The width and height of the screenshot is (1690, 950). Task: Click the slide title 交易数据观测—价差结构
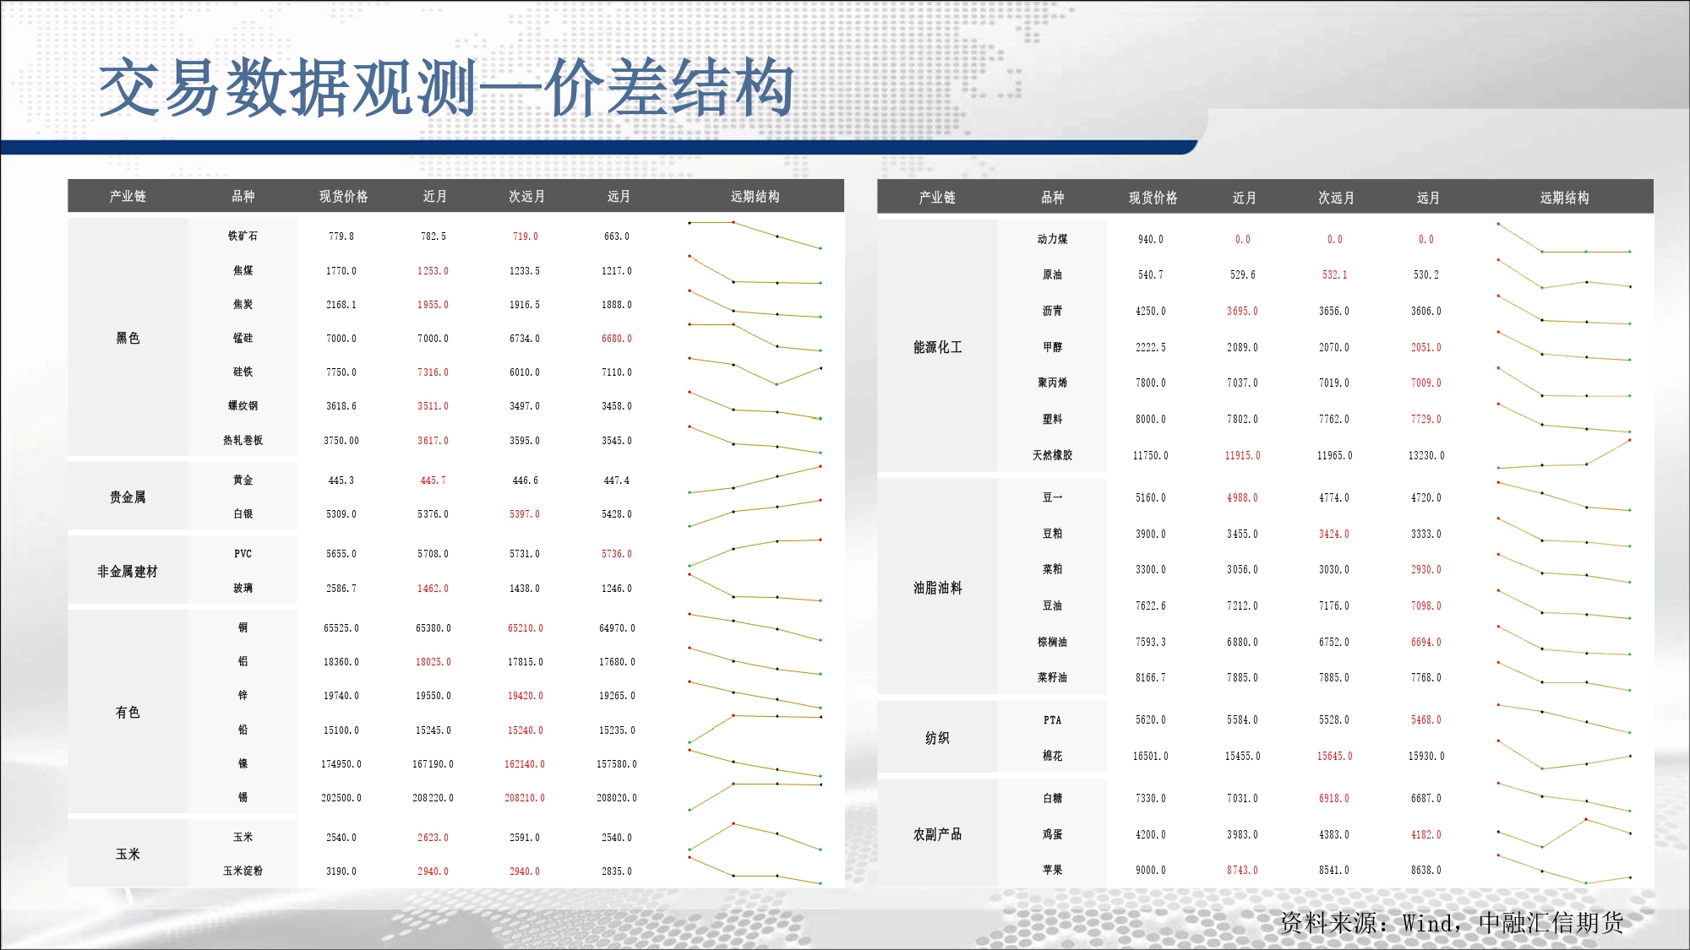pyautogui.click(x=446, y=89)
